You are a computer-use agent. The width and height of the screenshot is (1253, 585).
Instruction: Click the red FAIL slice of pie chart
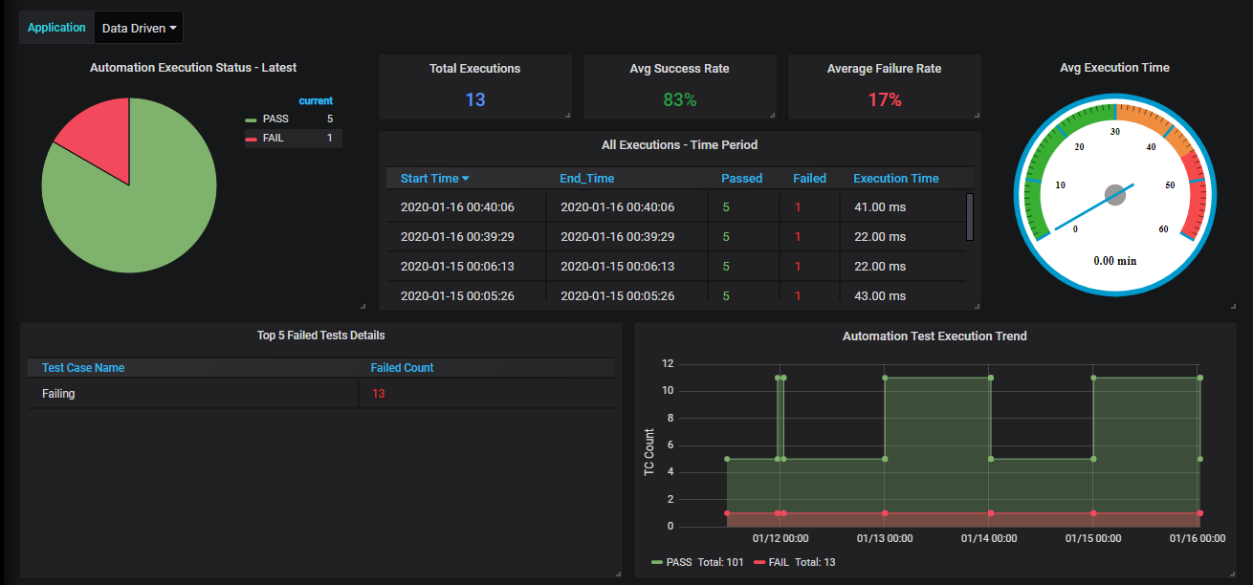100,143
